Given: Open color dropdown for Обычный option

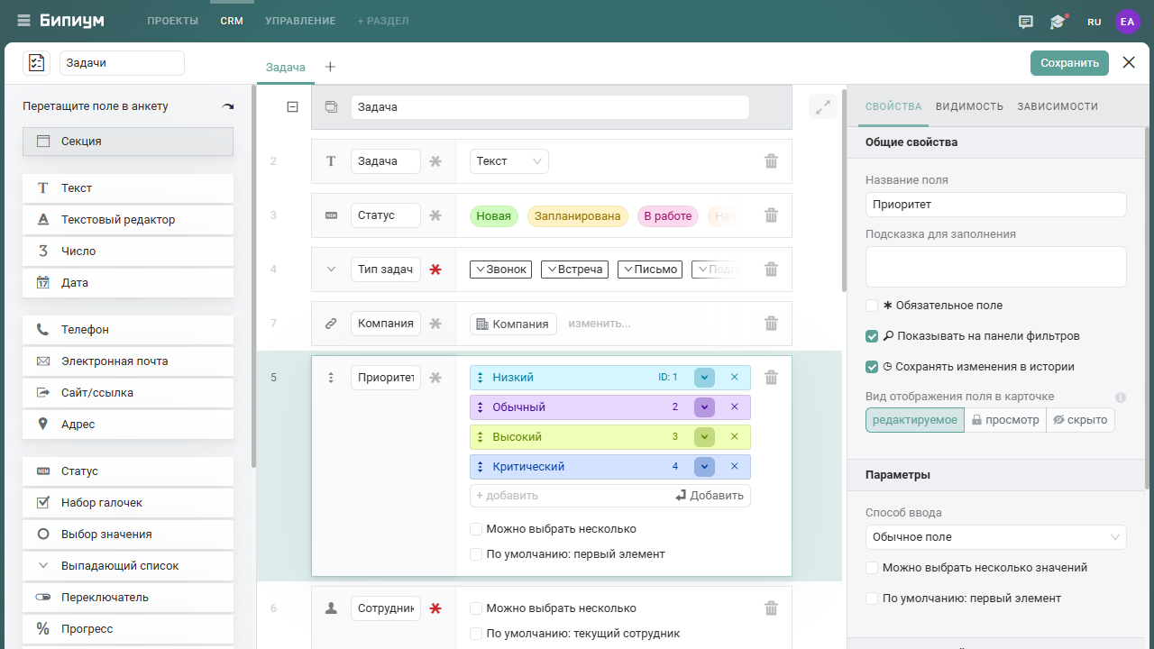Looking at the screenshot, I should click(x=704, y=407).
